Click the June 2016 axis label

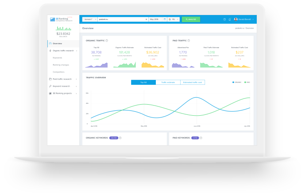197,126
